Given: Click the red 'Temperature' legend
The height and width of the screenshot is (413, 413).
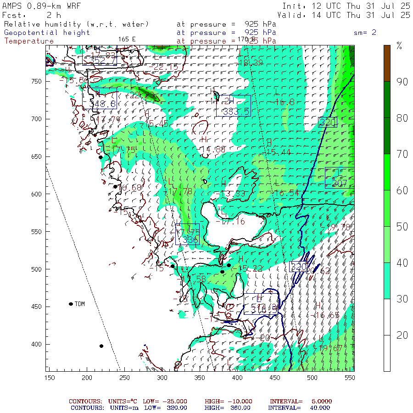Looking at the screenshot, I should pyautogui.click(x=29, y=41).
